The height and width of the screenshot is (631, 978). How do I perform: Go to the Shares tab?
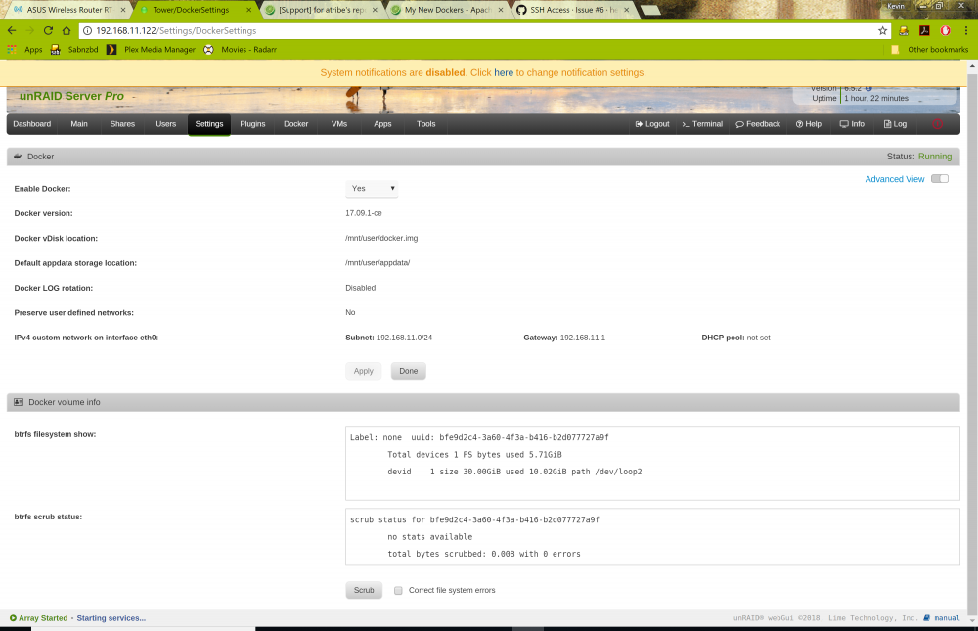[x=122, y=124]
